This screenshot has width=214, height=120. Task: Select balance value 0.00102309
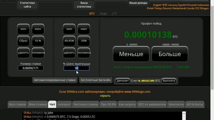pyautogui.click(x=146, y=81)
